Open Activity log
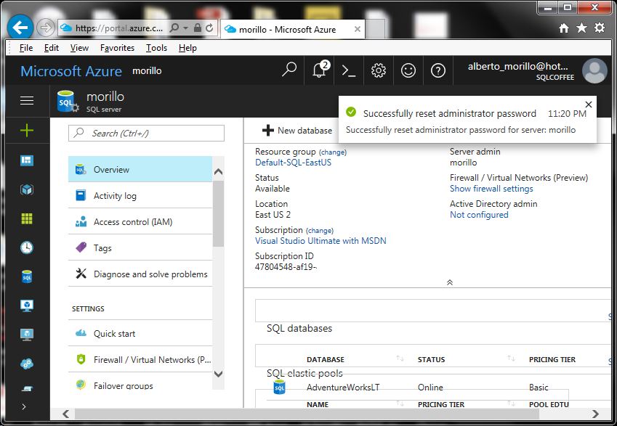Image resolution: width=617 pixels, height=426 pixels. (140, 196)
